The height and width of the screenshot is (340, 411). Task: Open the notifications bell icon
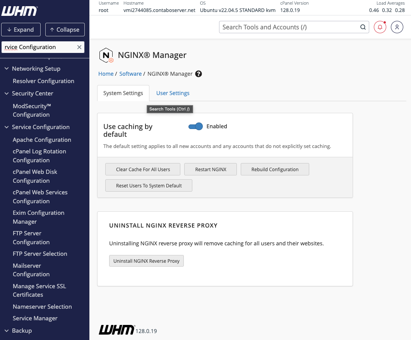point(380,27)
